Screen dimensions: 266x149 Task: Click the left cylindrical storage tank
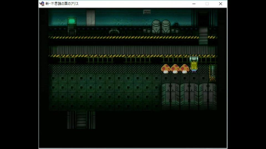pos(156,27)
